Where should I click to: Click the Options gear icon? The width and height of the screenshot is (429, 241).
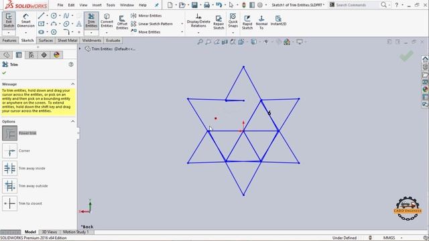[x=260, y=5]
